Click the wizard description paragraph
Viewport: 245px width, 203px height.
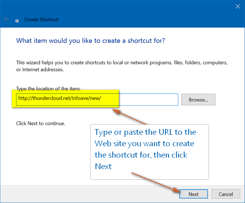point(122,66)
